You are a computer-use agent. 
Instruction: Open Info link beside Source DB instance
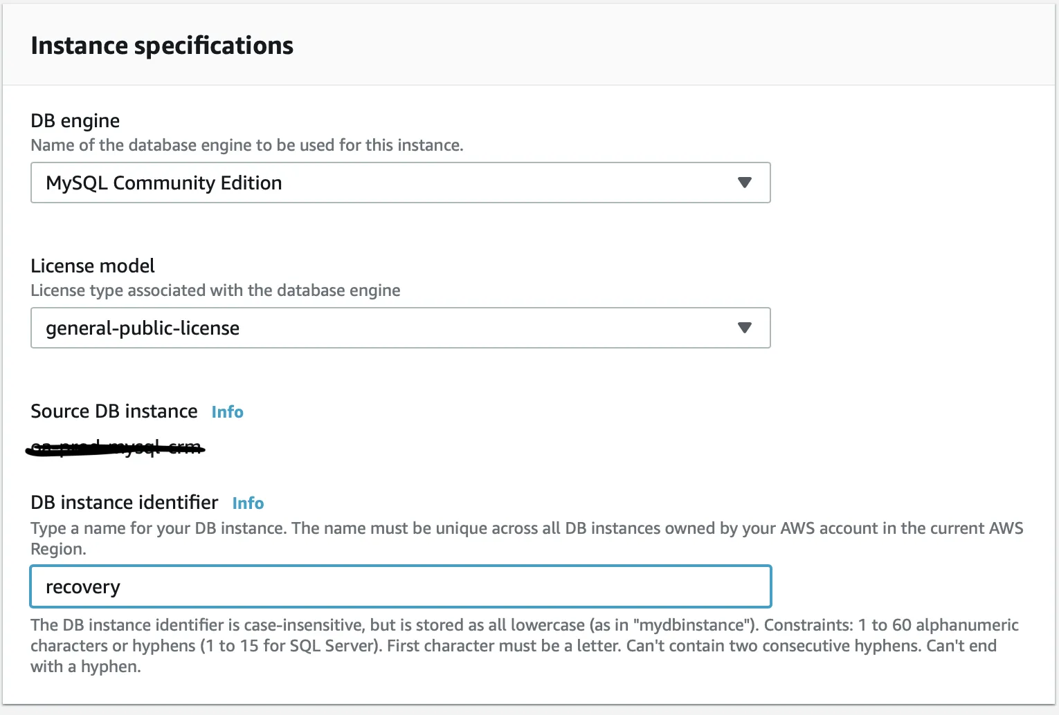click(227, 412)
